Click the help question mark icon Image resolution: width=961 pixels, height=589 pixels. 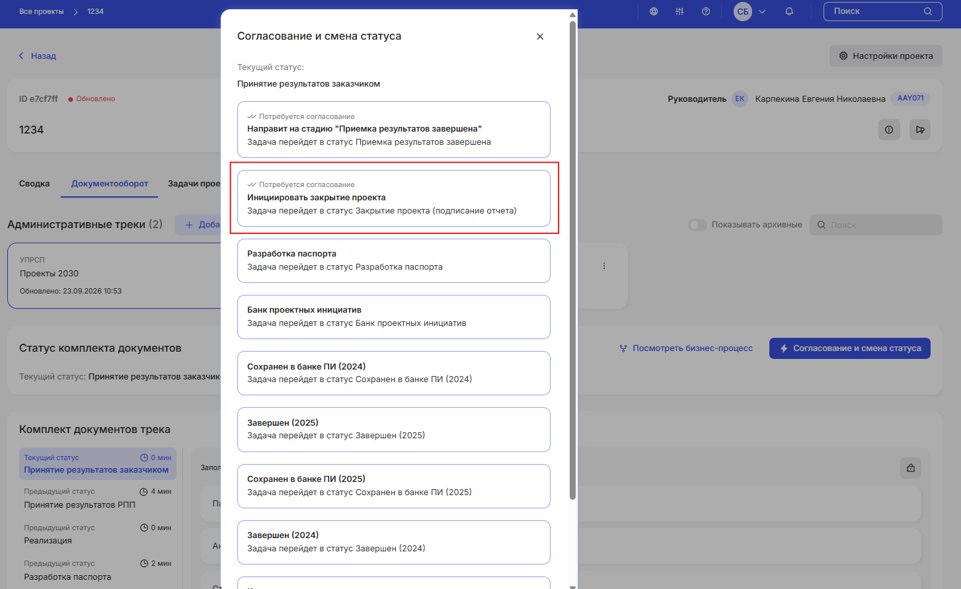click(x=706, y=11)
